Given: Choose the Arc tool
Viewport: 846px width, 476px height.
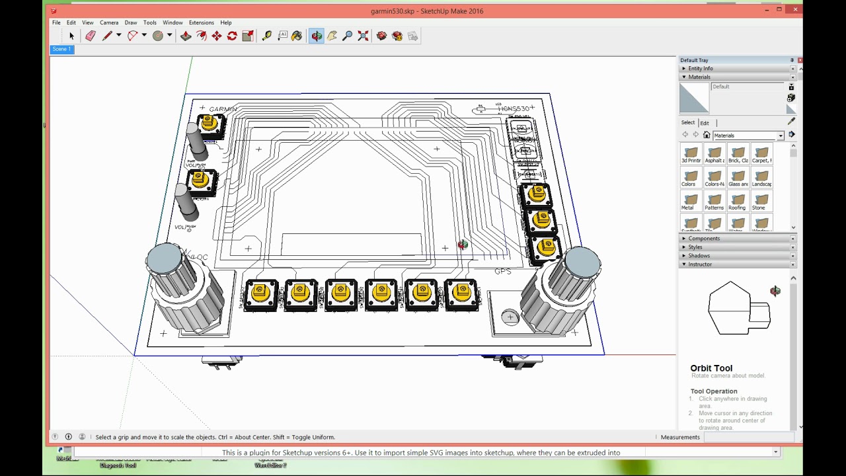Looking at the screenshot, I should [x=132, y=36].
